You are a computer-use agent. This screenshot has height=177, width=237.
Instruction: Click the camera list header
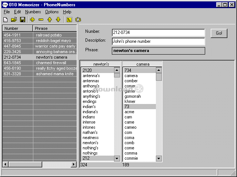pos(142,64)
